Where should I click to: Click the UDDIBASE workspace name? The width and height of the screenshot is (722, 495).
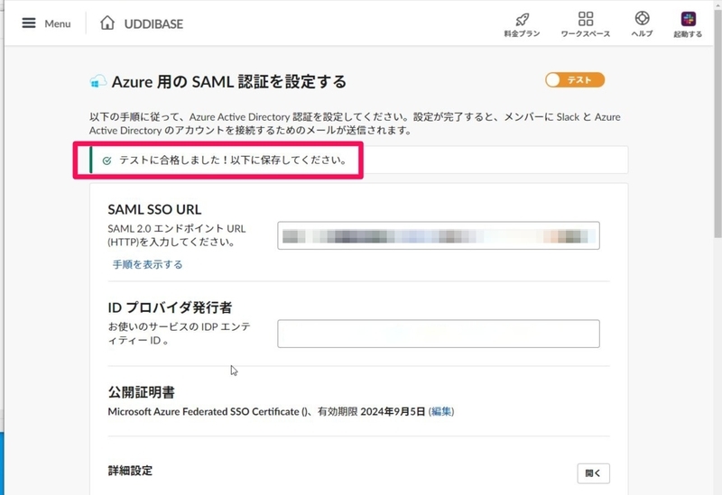153,24
